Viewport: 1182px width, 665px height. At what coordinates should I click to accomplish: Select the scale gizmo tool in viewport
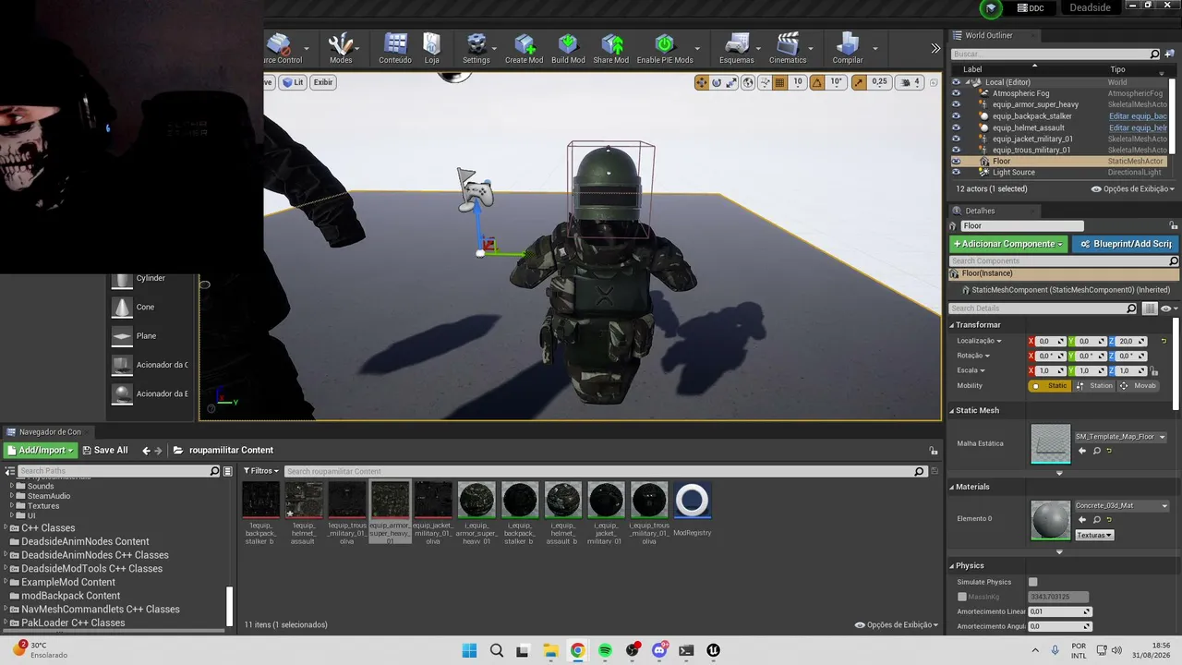click(x=731, y=82)
